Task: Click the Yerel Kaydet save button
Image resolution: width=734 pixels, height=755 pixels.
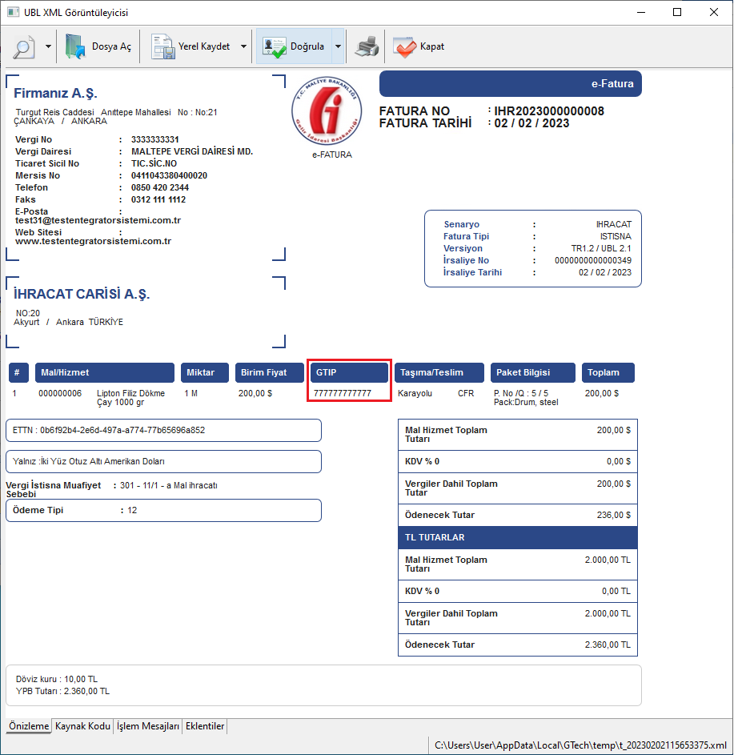Action: 192,46
